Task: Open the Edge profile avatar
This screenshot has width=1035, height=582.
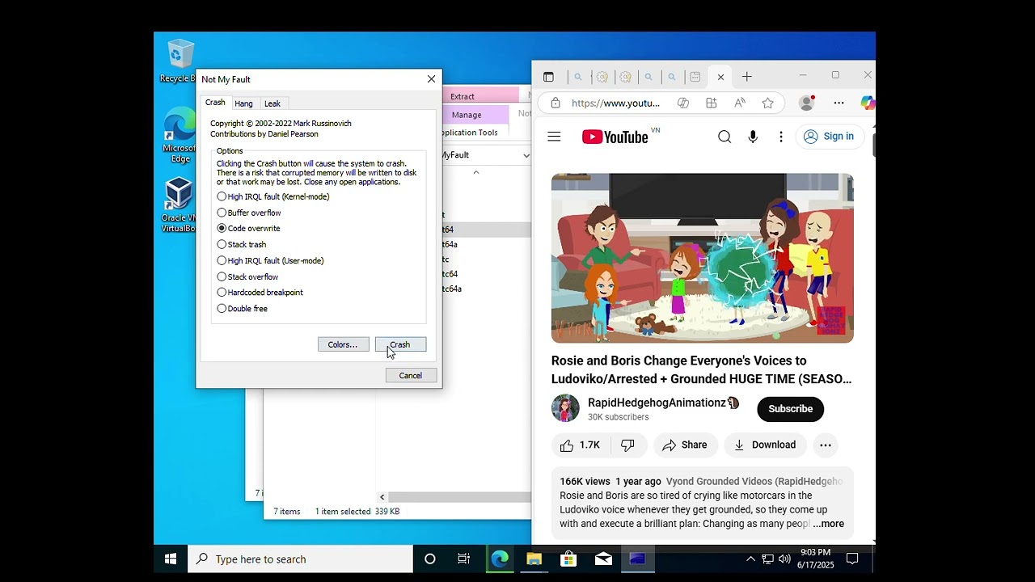Action: pyautogui.click(x=806, y=103)
